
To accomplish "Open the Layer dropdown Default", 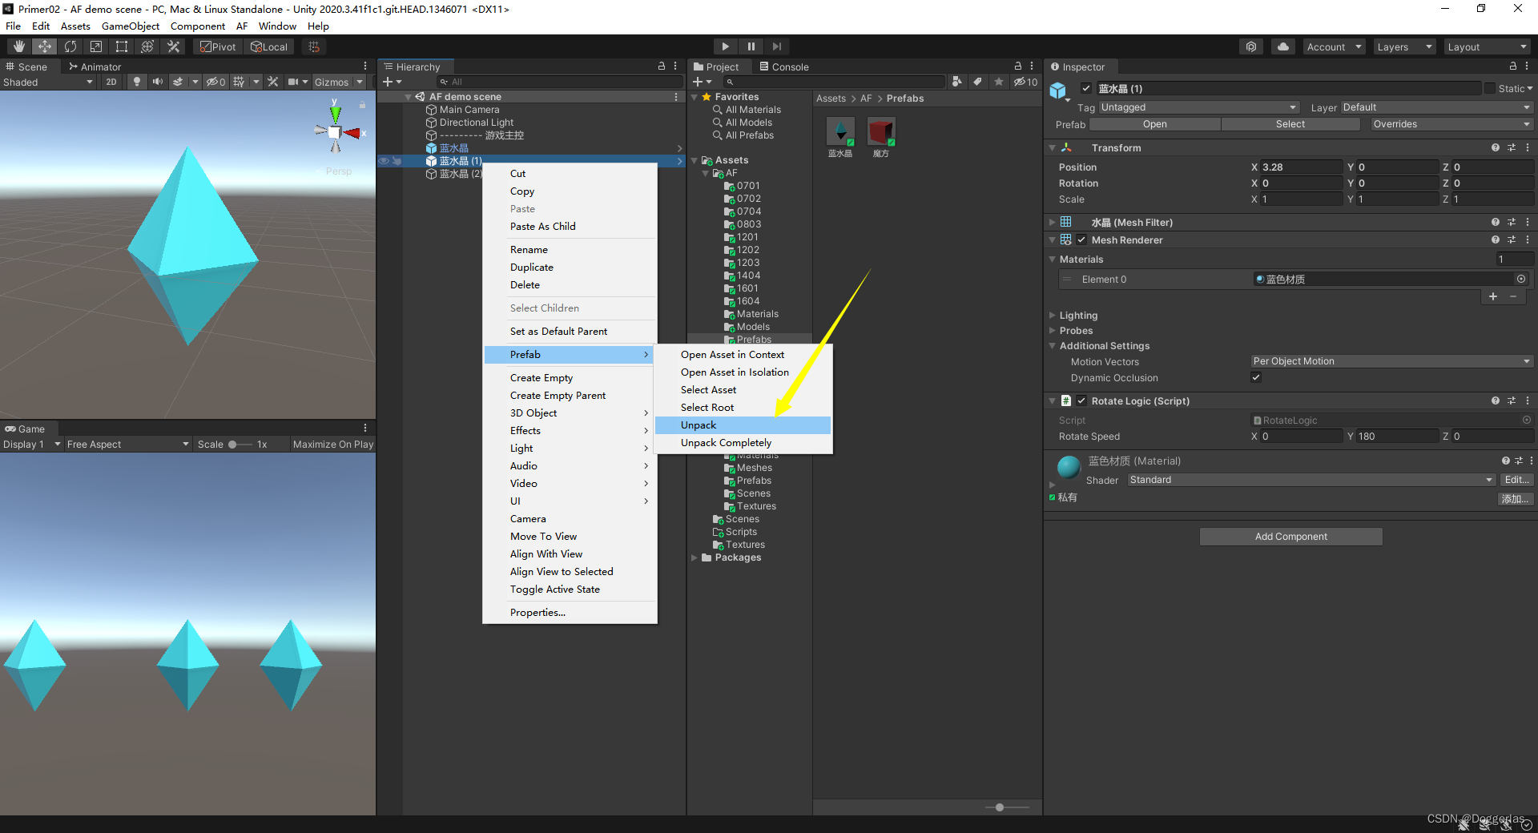I will [1436, 107].
